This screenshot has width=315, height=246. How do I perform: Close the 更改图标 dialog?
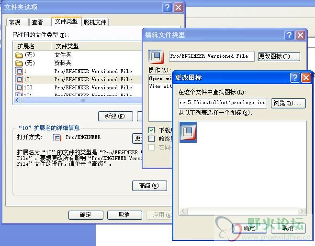tap(306, 77)
